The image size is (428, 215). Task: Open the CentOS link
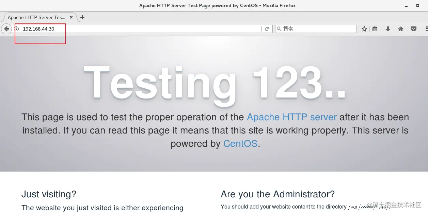(x=240, y=144)
